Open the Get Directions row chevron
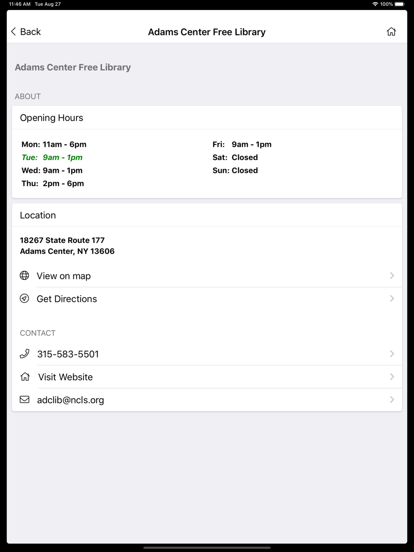 (392, 298)
